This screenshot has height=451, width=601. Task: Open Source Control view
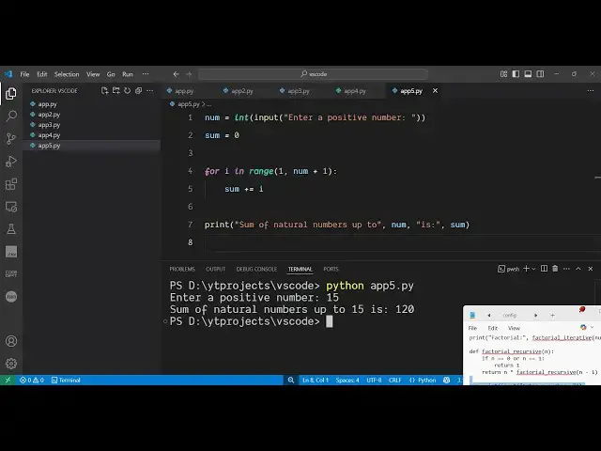(x=11, y=138)
